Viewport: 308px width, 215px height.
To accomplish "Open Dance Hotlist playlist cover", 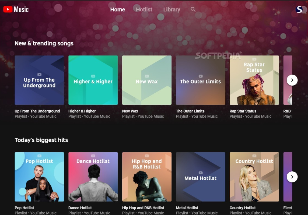I will (x=93, y=177).
